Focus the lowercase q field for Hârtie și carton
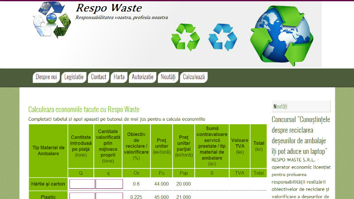This screenshot has height=199, width=354. click(x=109, y=184)
